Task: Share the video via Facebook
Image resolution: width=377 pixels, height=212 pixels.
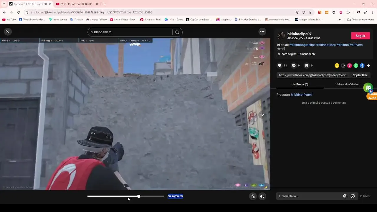Action: coord(362,66)
